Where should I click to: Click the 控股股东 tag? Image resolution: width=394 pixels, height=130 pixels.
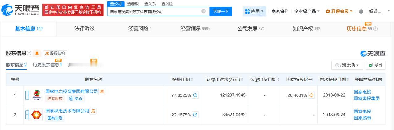(x=55, y=99)
